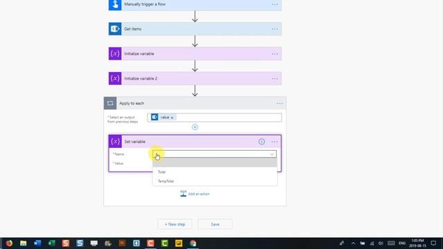Show info for Set variable action
The width and height of the screenshot is (443, 249).
click(262, 142)
